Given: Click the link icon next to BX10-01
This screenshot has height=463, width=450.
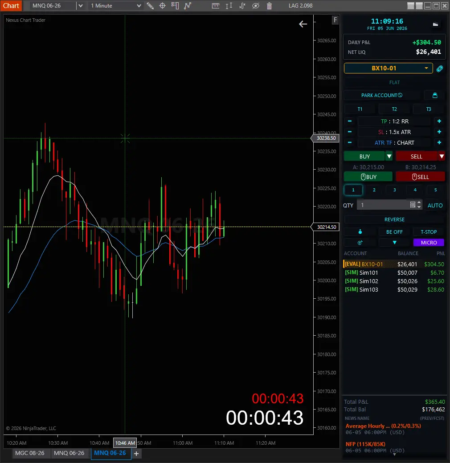Looking at the screenshot, I should (440, 69).
